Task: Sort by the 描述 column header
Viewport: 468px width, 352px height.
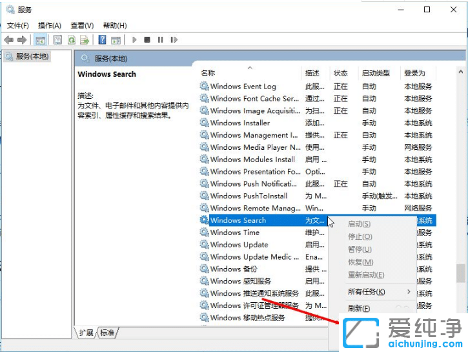Action: point(312,73)
